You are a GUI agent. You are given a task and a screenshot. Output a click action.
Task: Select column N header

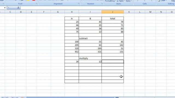click(161, 12)
